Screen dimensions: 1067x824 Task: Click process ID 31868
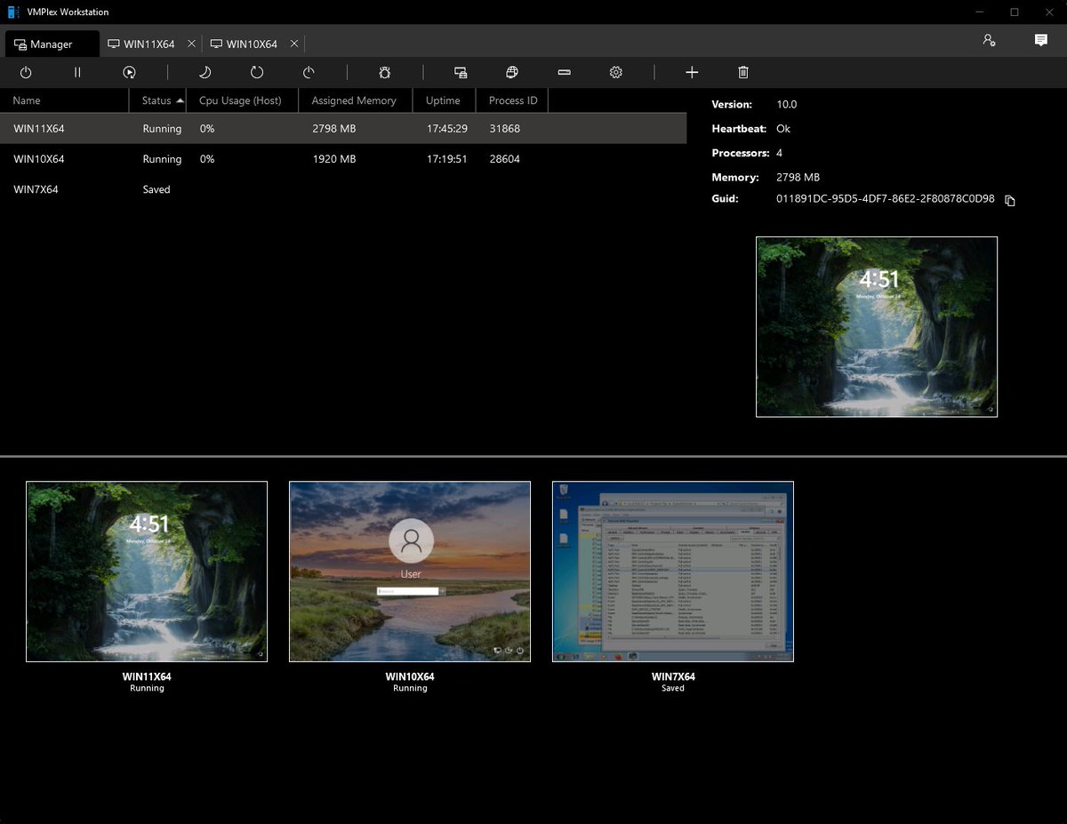tap(505, 129)
